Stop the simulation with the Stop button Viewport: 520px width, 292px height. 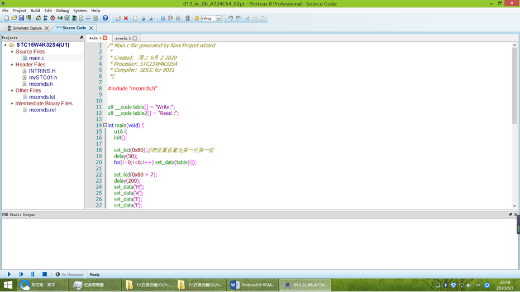[x=45, y=274]
